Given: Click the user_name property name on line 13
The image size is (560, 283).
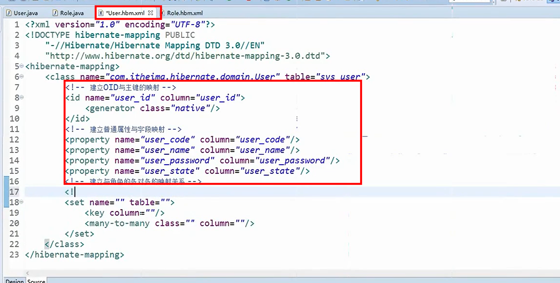Looking at the screenshot, I should pos(168,150).
